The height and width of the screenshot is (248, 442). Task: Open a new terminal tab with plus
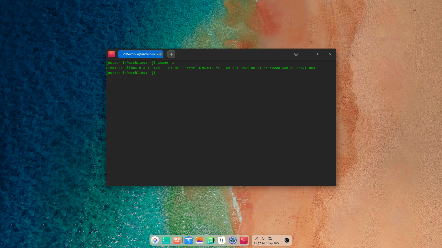(x=171, y=54)
